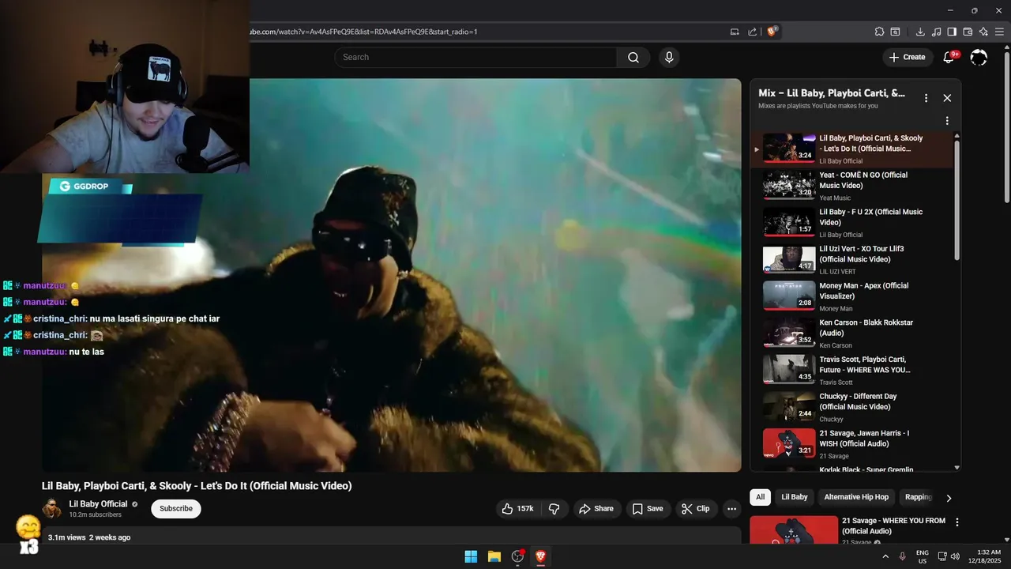The height and width of the screenshot is (569, 1011).
Task: Play Money Man - Apex visualizer
Action: pyautogui.click(x=853, y=296)
